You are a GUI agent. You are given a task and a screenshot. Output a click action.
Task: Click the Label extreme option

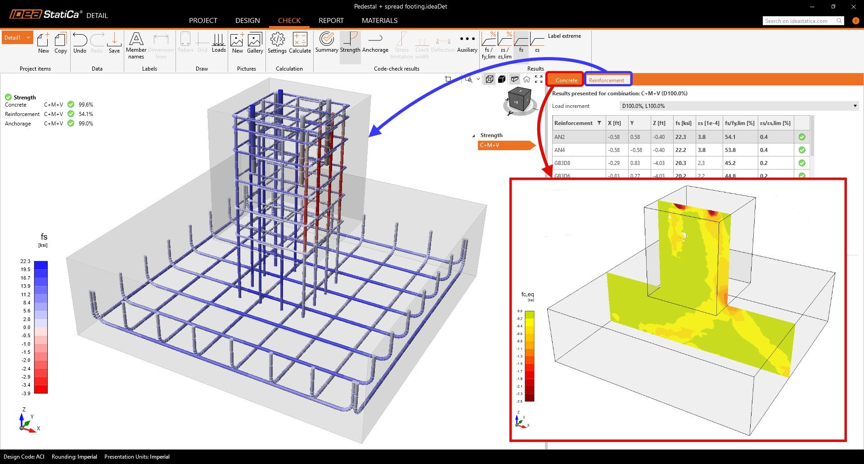point(564,36)
